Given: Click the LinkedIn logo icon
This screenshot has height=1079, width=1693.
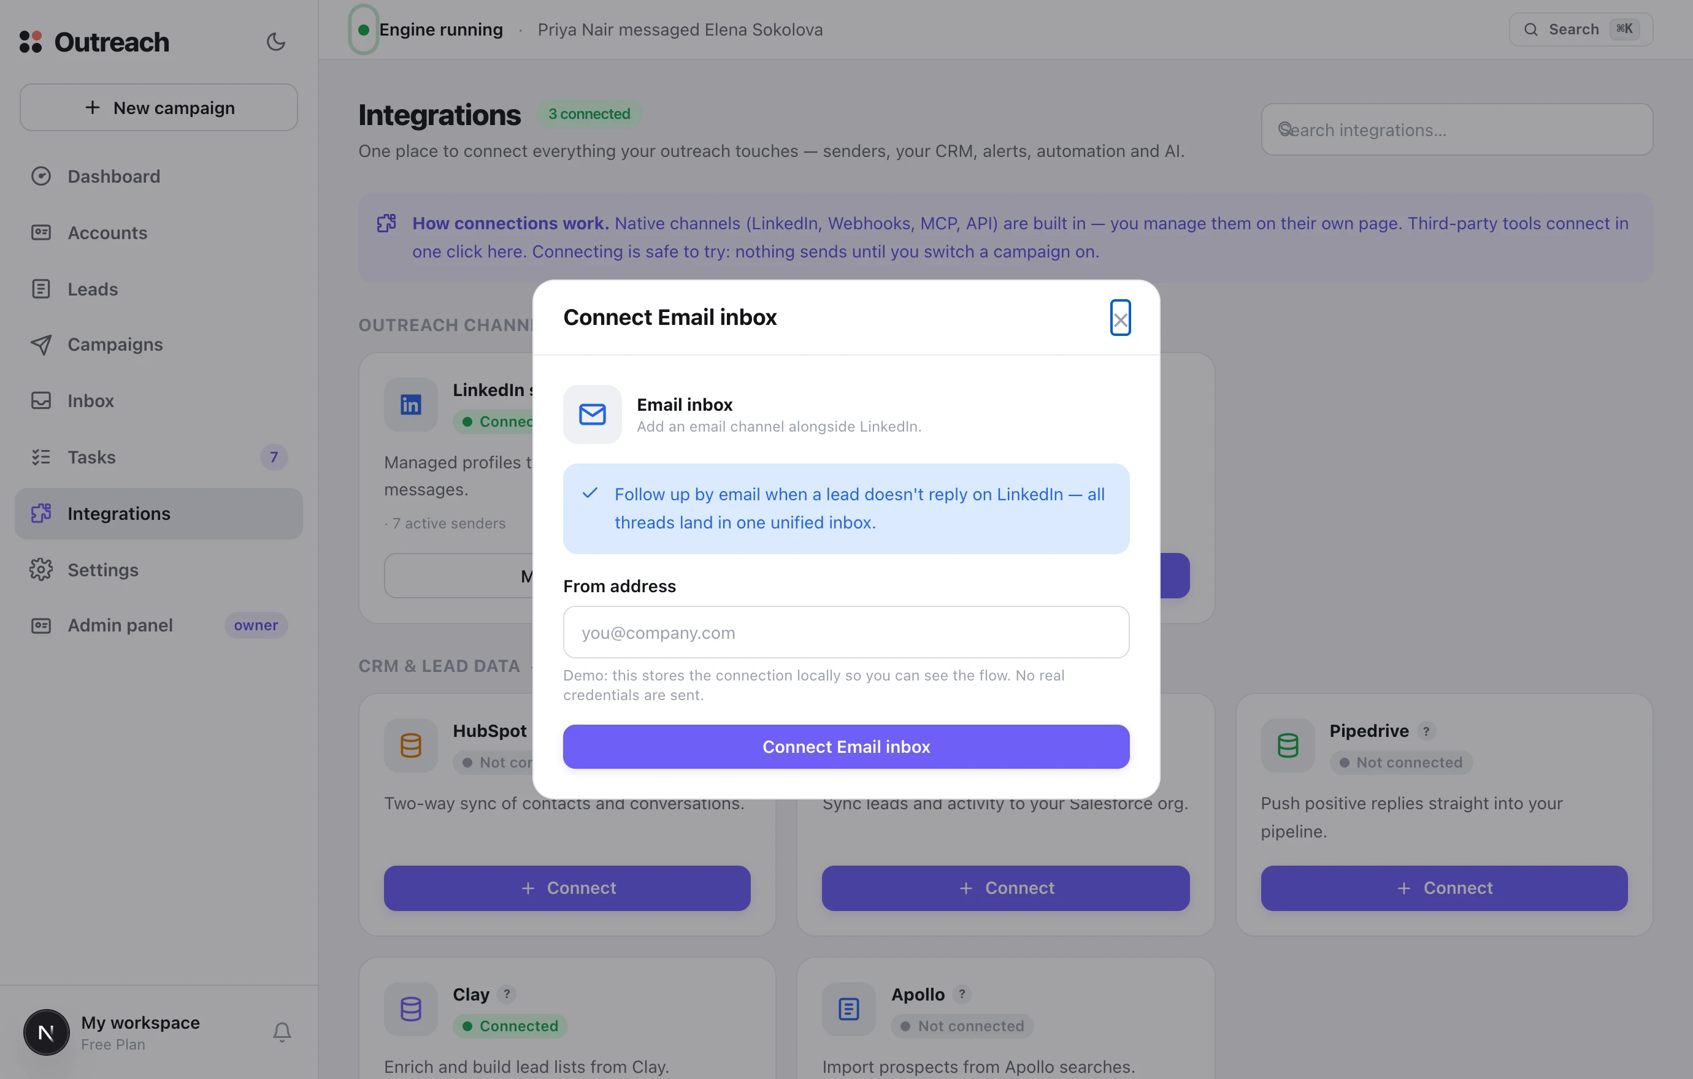Looking at the screenshot, I should pyautogui.click(x=410, y=405).
